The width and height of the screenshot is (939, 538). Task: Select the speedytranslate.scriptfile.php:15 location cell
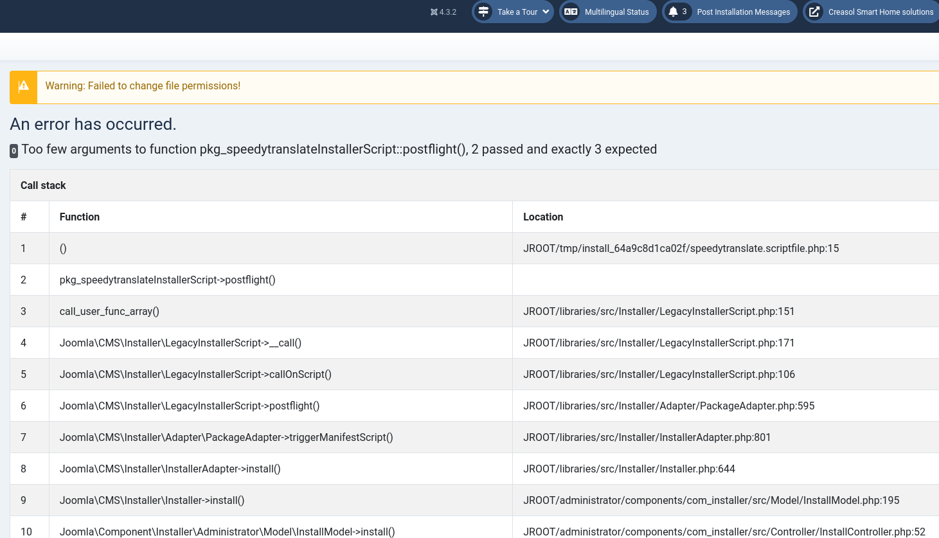[681, 249]
